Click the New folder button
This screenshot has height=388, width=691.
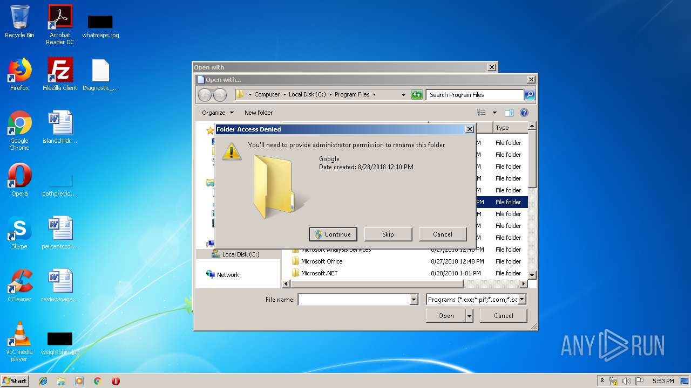click(259, 113)
